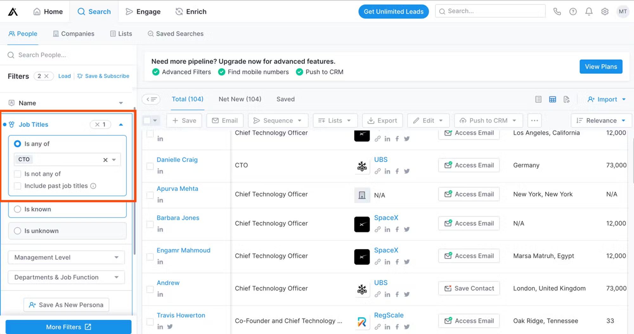Screen dimensions: 634x334
Task: Click the View Plans button
Action: (x=601, y=67)
